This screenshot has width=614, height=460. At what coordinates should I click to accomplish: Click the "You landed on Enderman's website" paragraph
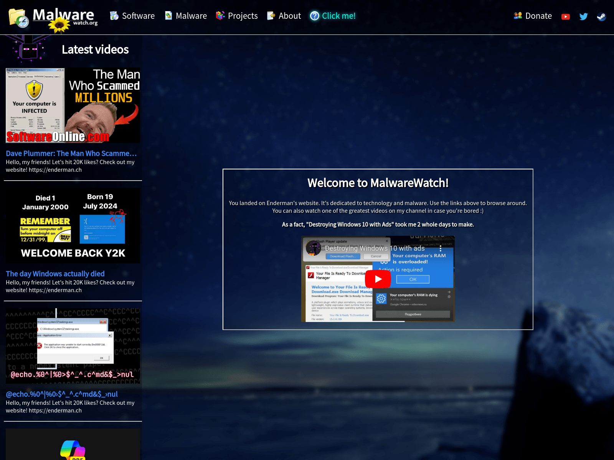pos(378,207)
